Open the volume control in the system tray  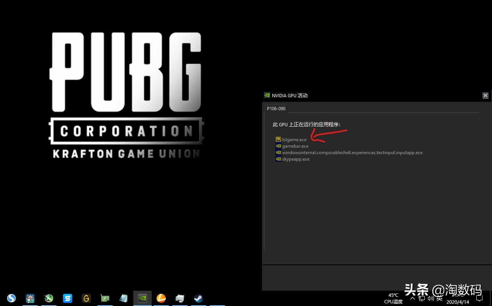431,298
